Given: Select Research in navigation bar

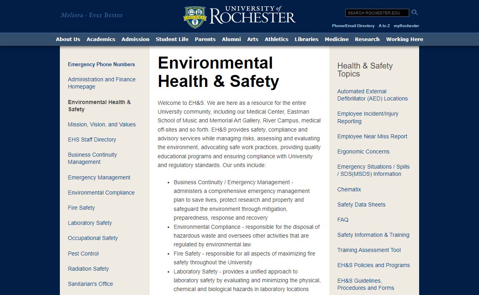Looking at the screenshot, I should 367,39.
